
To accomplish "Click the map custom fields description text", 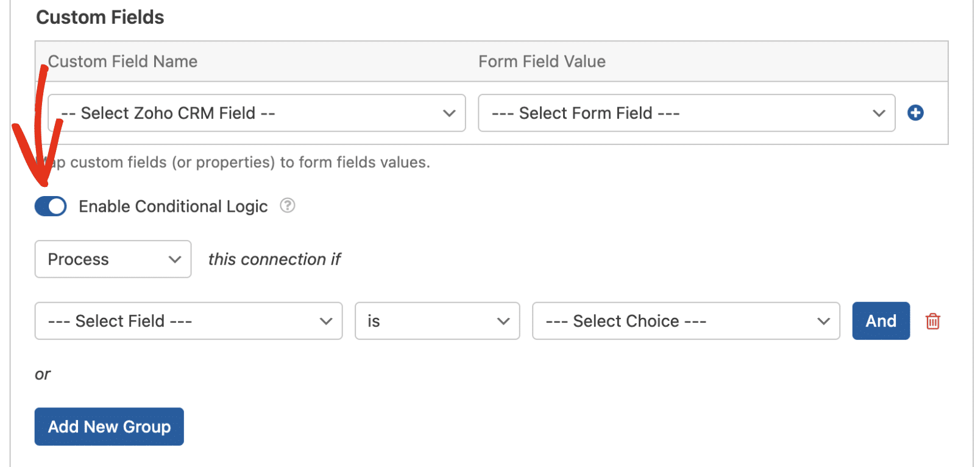I will click(x=232, y=163).
